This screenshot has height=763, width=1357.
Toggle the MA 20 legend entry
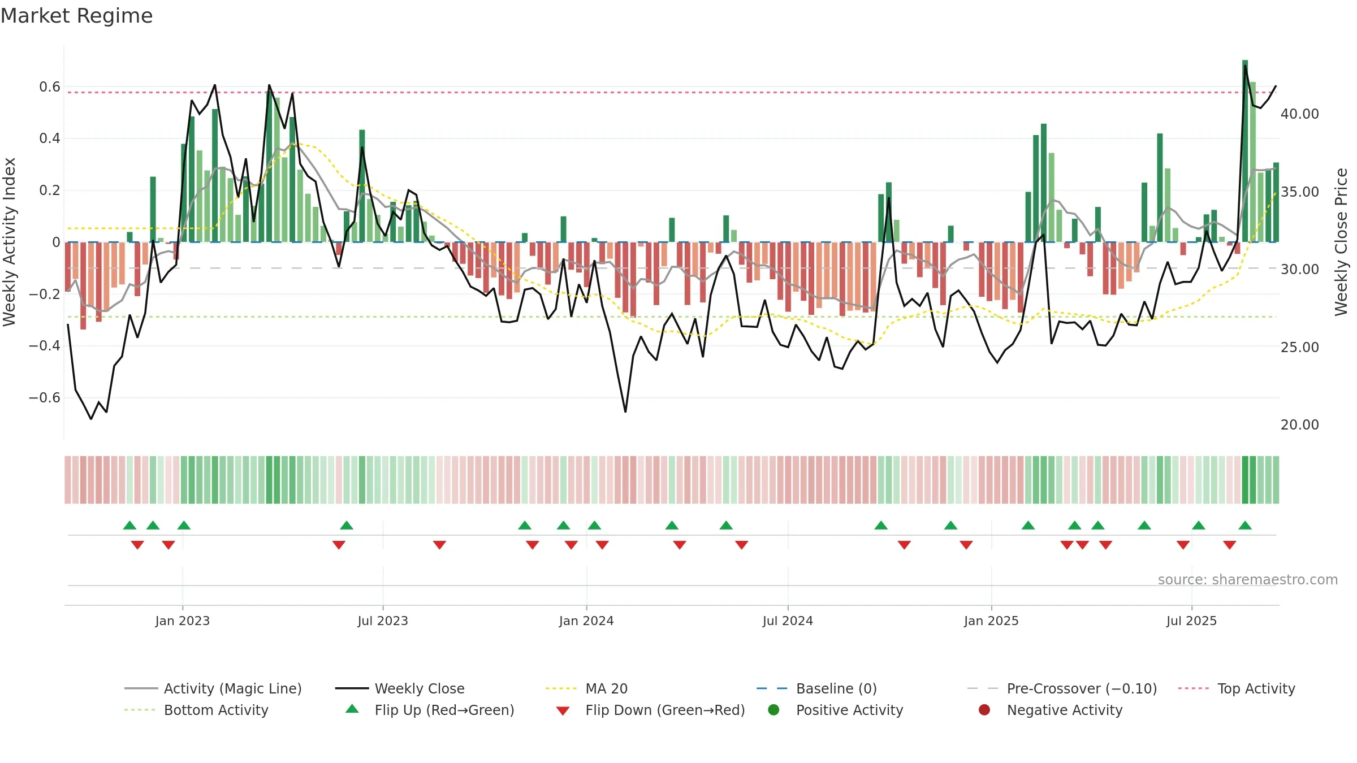[587, 688]
